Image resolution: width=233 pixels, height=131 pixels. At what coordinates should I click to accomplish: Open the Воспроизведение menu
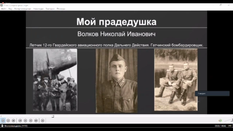[23, 9]
